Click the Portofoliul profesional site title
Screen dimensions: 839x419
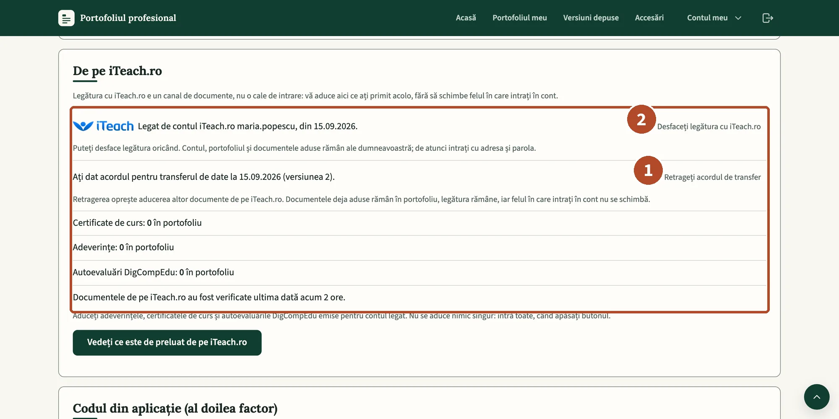[x=128, y=18]
